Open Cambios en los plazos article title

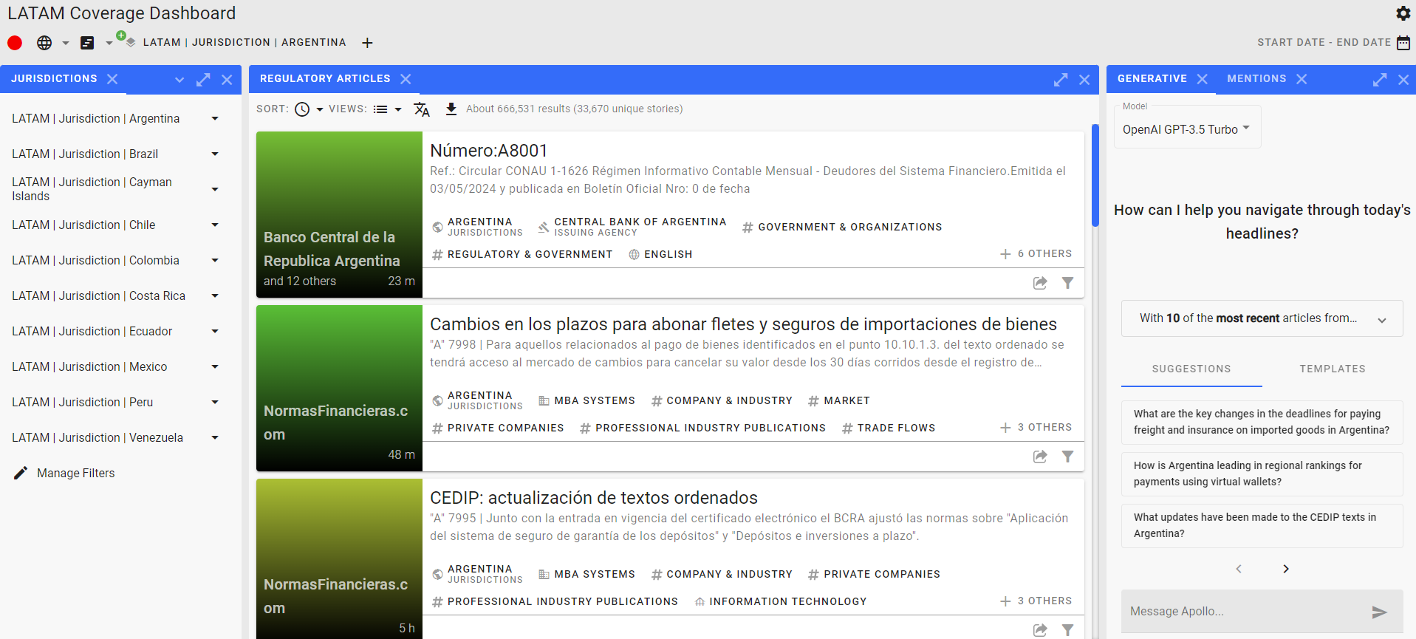[743, 324]
